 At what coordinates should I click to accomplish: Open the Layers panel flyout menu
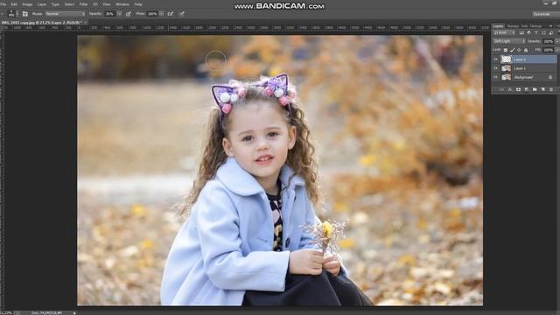557,26
